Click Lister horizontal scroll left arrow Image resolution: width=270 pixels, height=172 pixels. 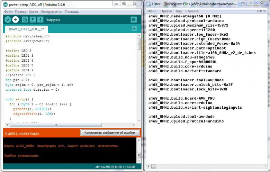148,166
